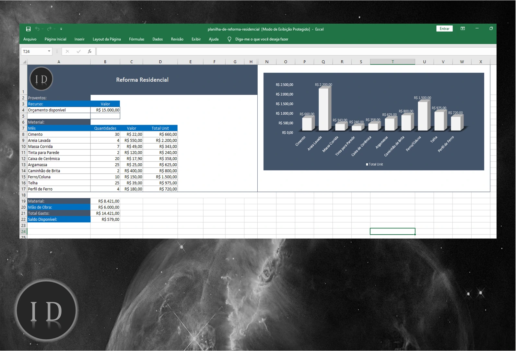The width and height of the screenshot is (516, 351).
Task: Click the Redo arrow icon
Action: (x=49, y=29)
